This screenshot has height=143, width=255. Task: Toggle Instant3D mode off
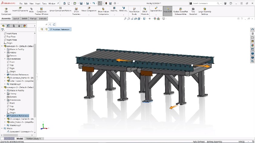pyautogui.click(x=167, y=10)
